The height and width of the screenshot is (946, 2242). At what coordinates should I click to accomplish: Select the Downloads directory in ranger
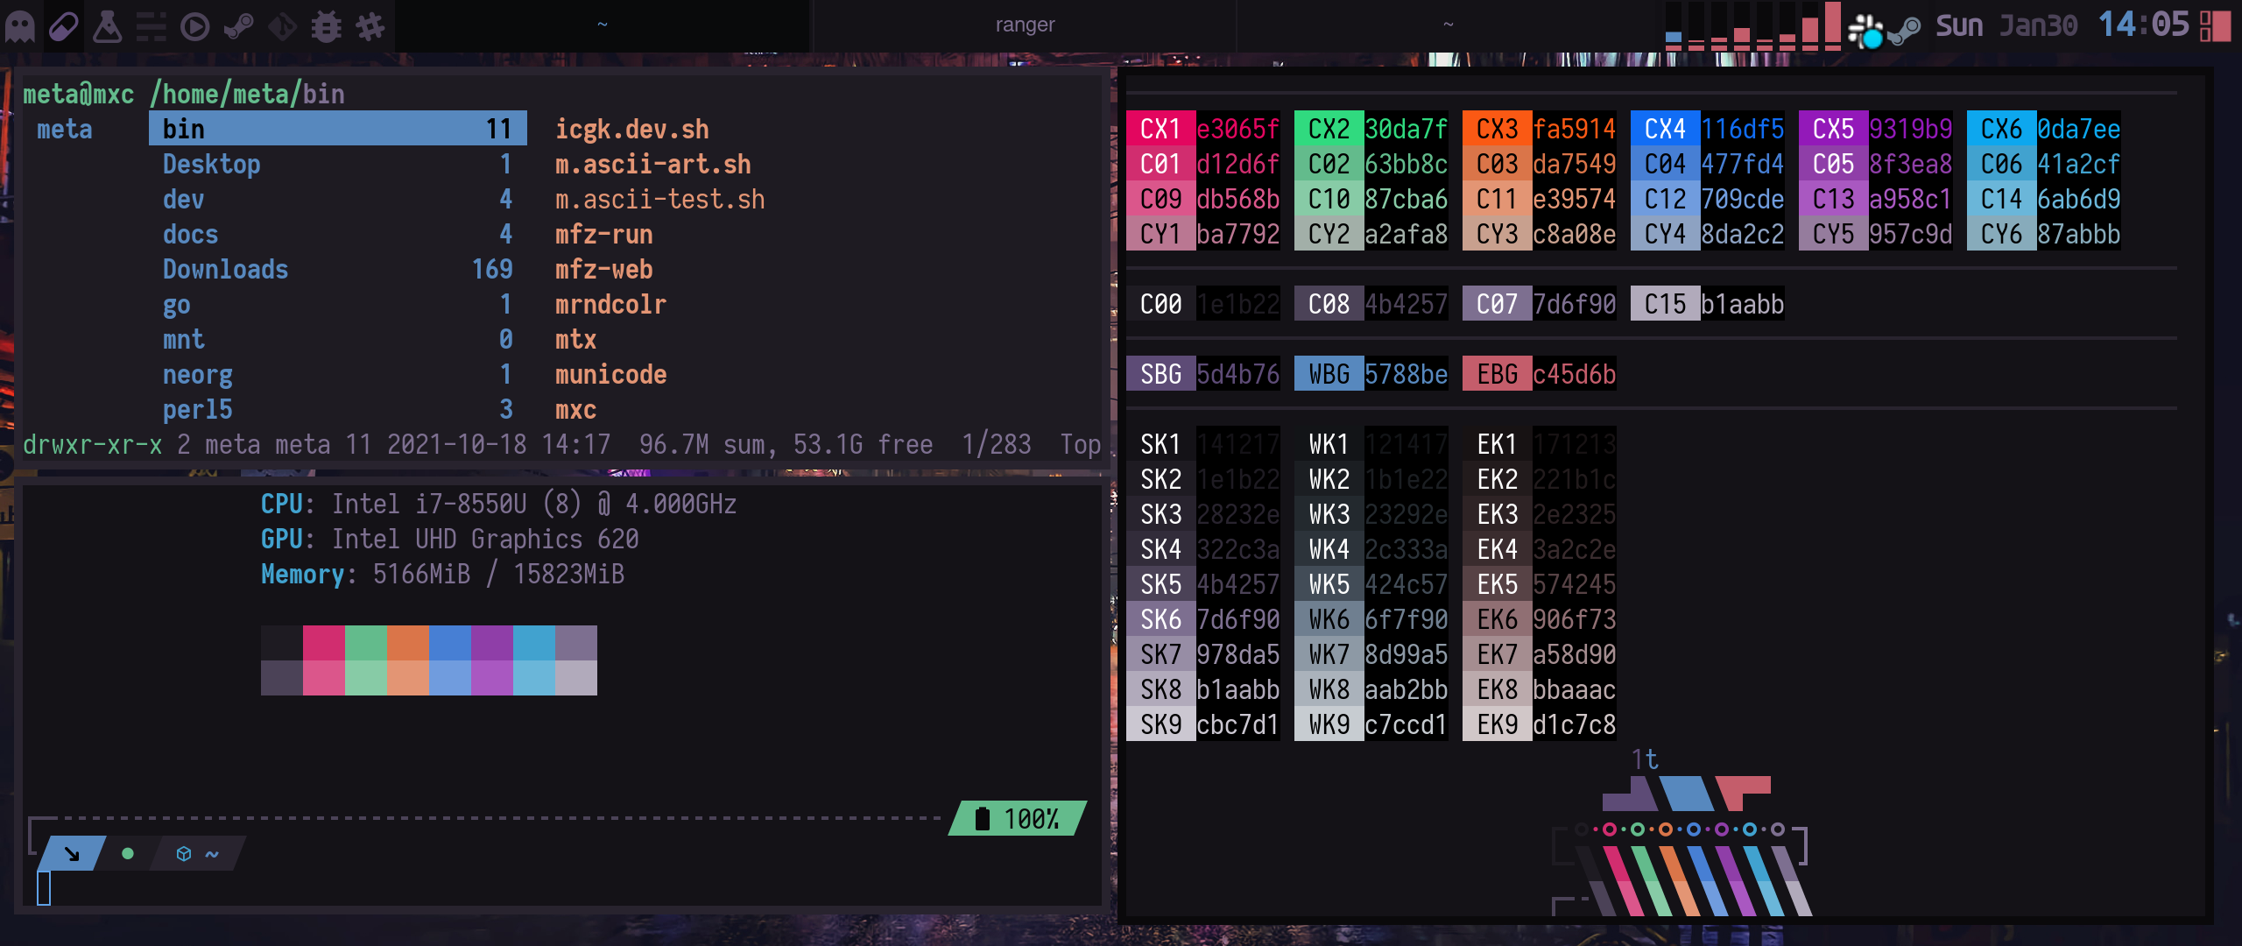pyautogui.click(x=225, y=269)
